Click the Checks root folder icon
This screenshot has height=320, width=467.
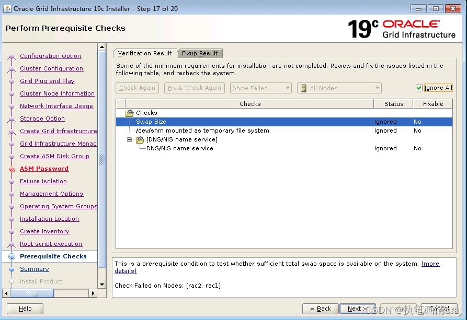pos(130,113)
